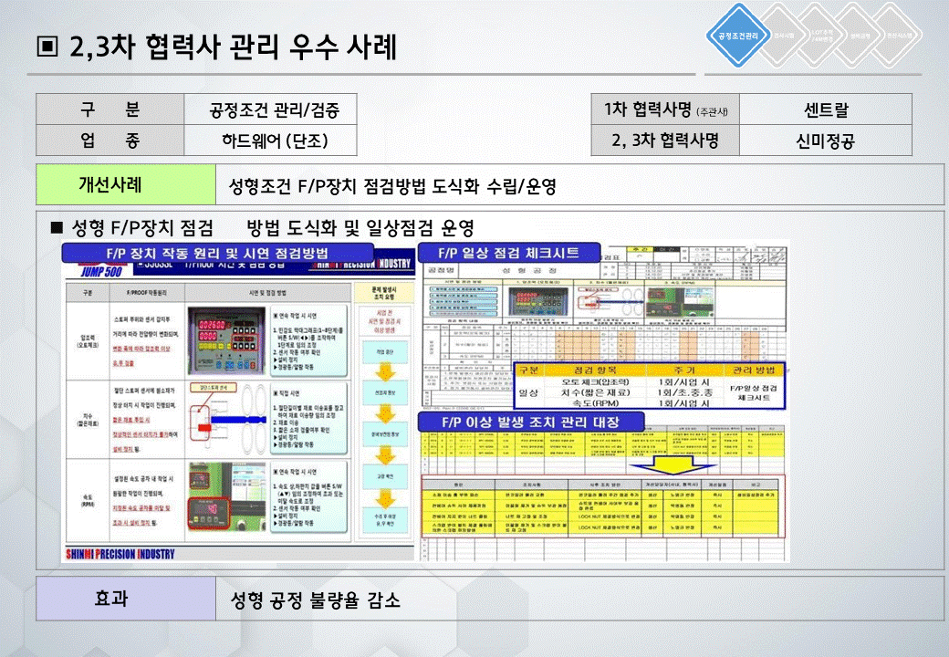This screenshot has width=949, height=657.
Task: Click the text 성형 공정 불량율 감소
Action: pos(316,600)
